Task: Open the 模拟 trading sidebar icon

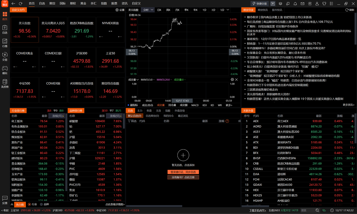Action: click(x=5, y=70)
